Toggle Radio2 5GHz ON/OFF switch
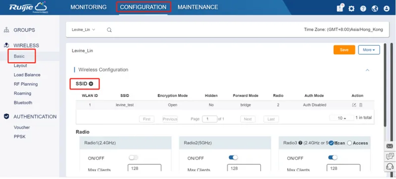 (233, 158)
